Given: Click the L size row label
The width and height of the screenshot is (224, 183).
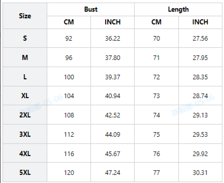Looking at the screenshot, I should pos(25,77).
